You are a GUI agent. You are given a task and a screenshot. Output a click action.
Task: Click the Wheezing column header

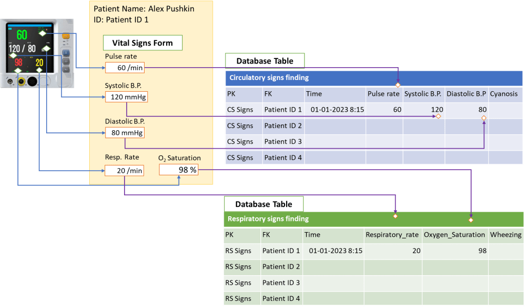tap(505, 235)
